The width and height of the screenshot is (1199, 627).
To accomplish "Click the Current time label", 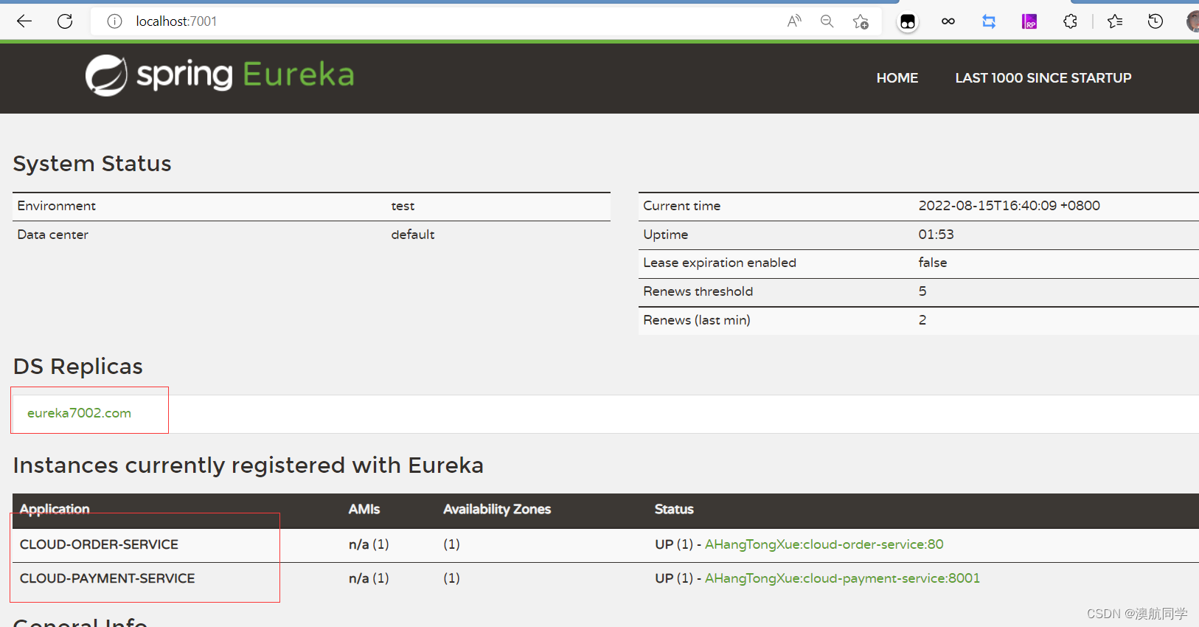I will 681,206.
